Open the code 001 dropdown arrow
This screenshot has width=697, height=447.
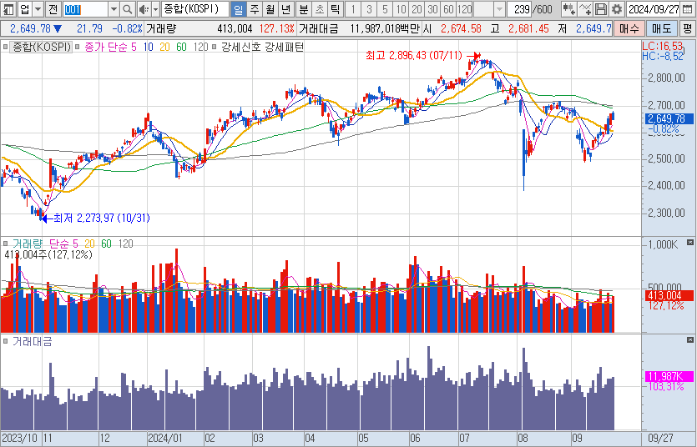pos(114,9)
